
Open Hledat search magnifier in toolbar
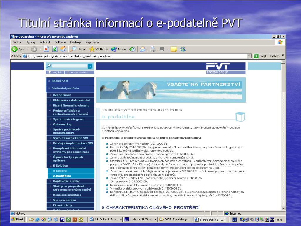[x=78, y=49]
